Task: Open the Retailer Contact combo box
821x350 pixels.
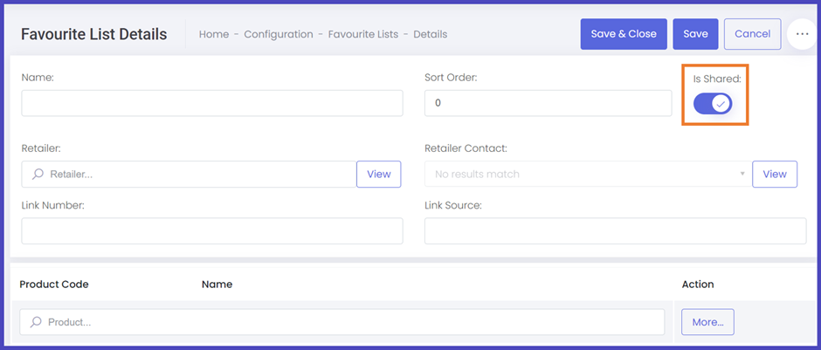Action: [587, 175]
